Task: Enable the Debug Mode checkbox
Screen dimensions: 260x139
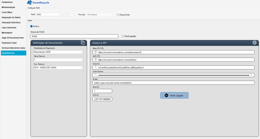Action: [118, 15]
